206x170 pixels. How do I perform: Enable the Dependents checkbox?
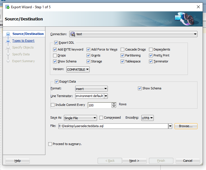151,50
